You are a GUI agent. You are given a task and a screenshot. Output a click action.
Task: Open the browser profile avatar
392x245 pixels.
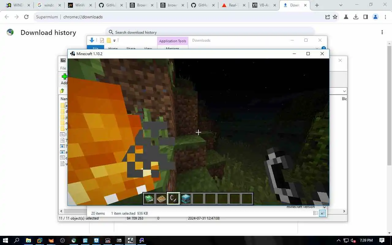pyautogui.click(x=375, y=17)
